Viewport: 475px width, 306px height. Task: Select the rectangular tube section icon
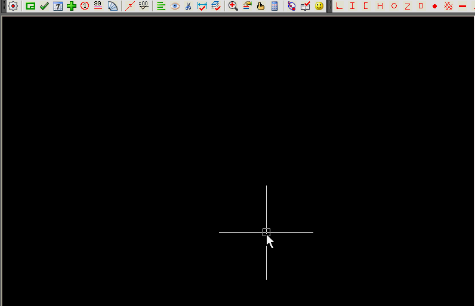421,6
